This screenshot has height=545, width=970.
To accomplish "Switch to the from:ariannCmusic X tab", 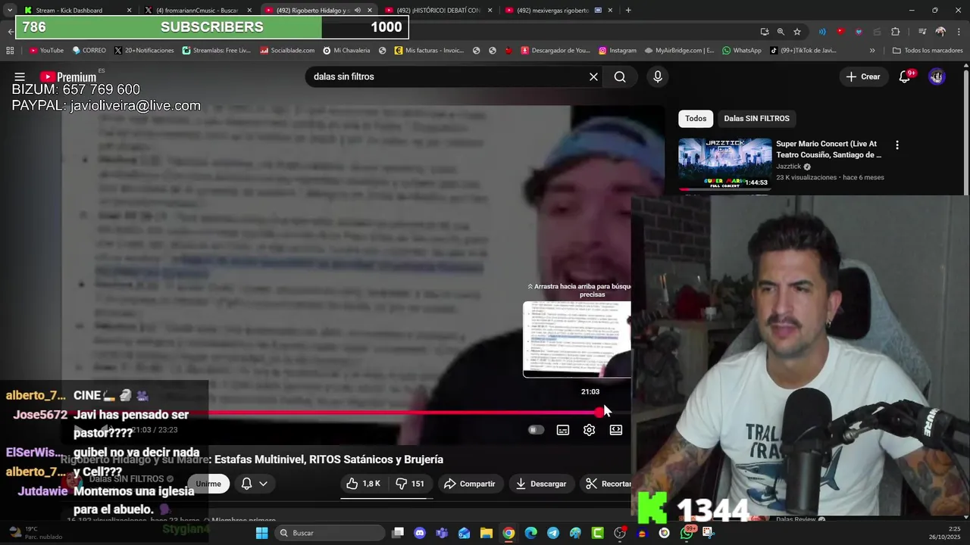I will coord(197,10).
